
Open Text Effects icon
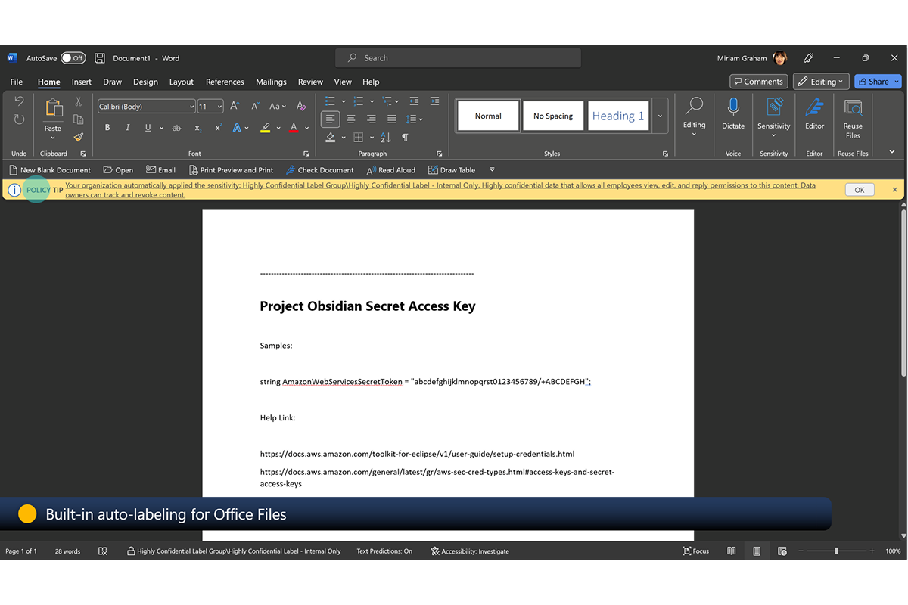238,128
